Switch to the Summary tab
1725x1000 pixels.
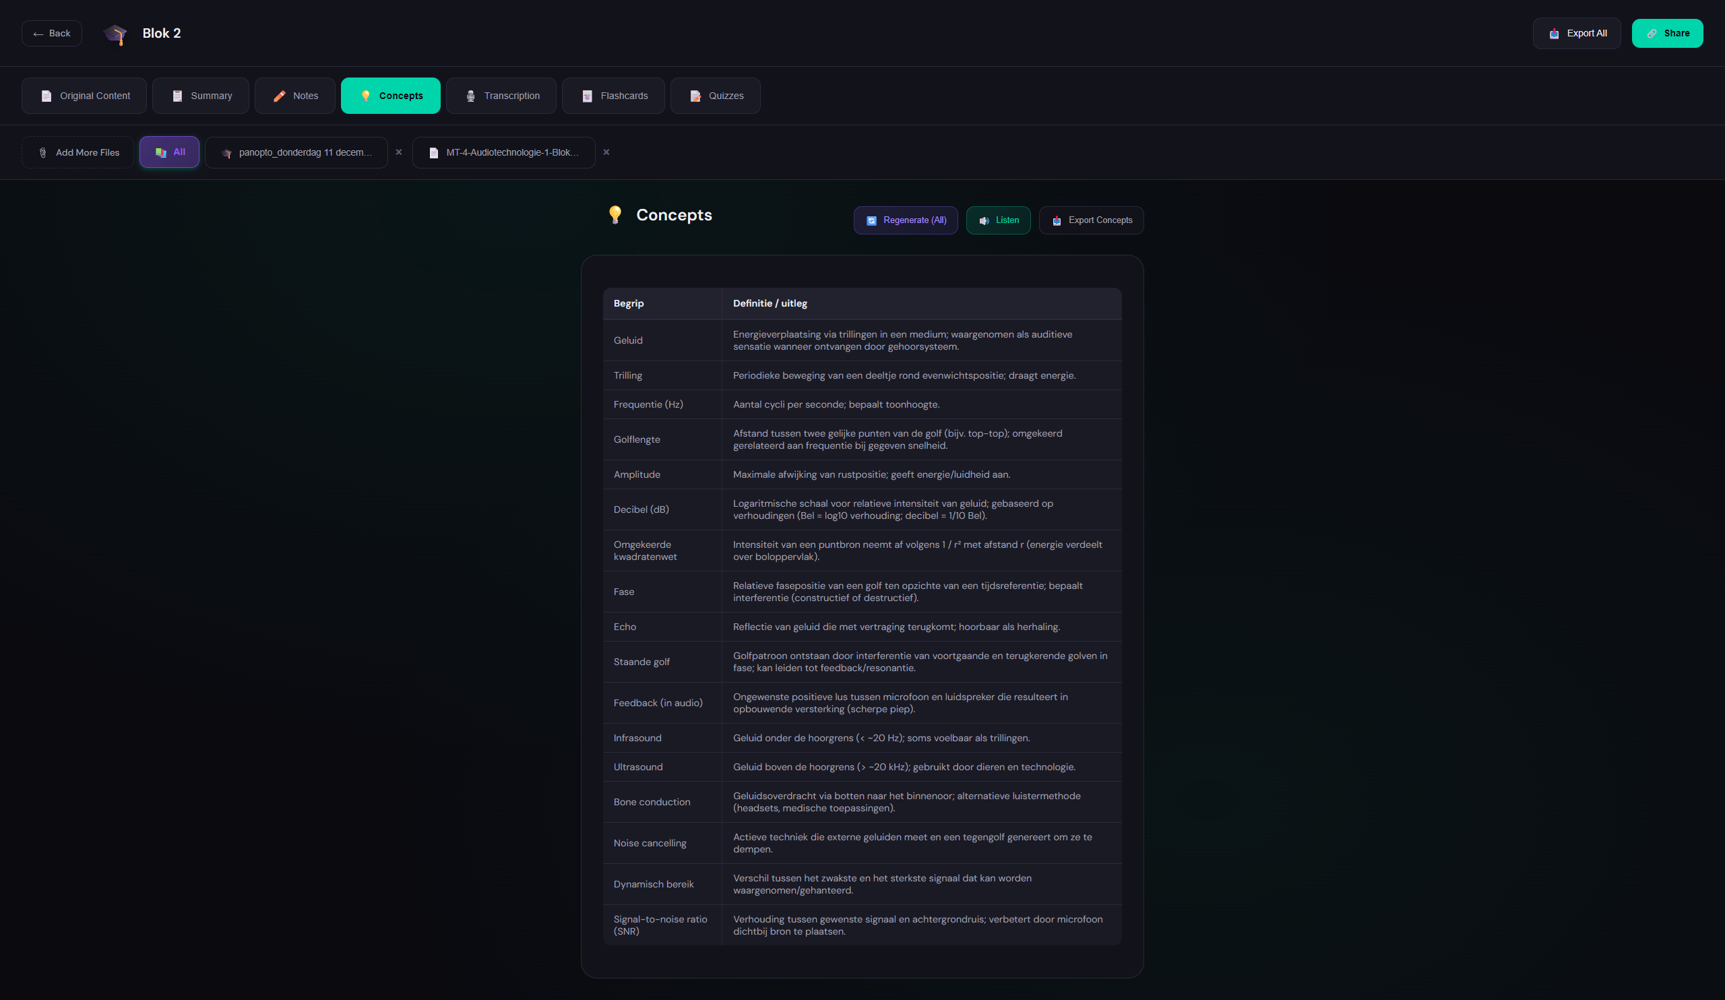pos(201,96)
